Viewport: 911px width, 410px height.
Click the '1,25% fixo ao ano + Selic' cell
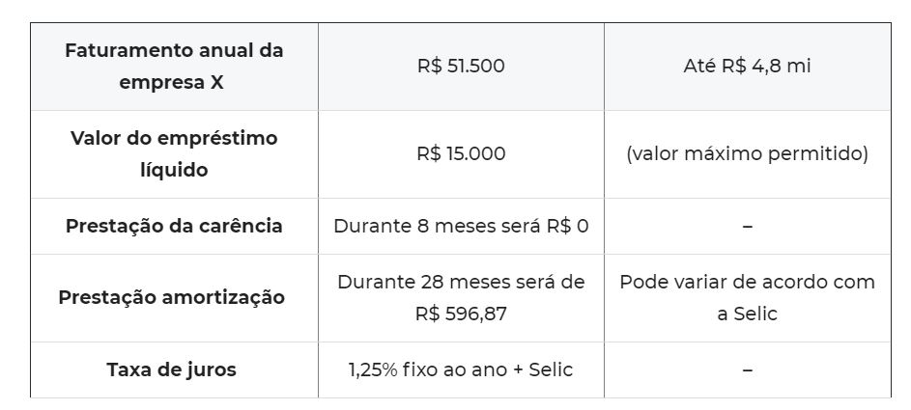click(x=461, y=369)
